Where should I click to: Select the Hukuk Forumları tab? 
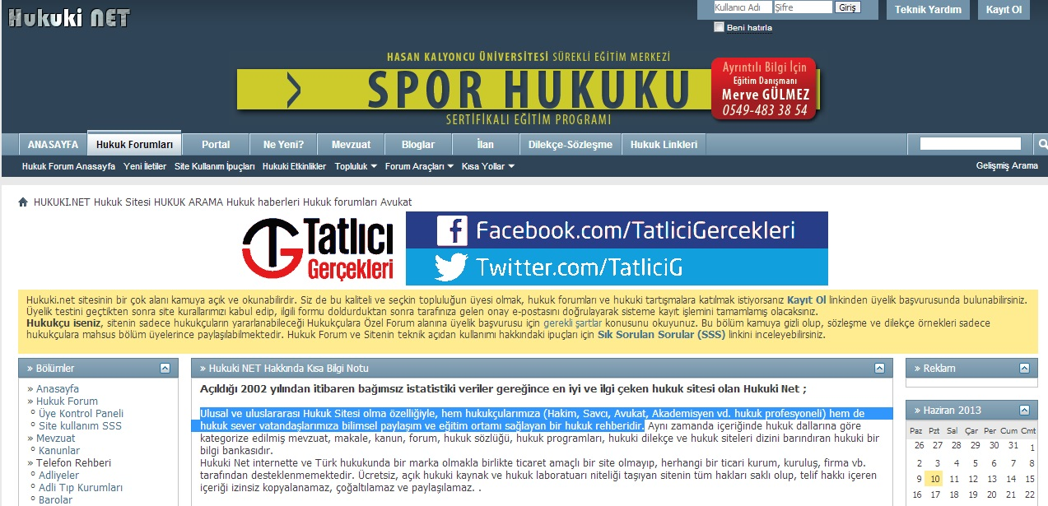tap(135, 144)
